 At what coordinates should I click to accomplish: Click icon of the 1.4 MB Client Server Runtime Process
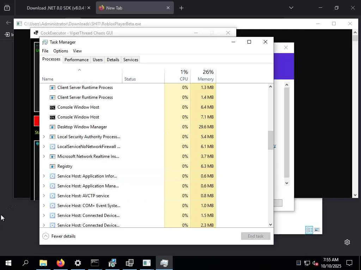tap(53, 97)
